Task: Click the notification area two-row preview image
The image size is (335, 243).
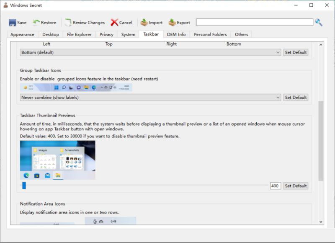Action: (x=110, y=221)
